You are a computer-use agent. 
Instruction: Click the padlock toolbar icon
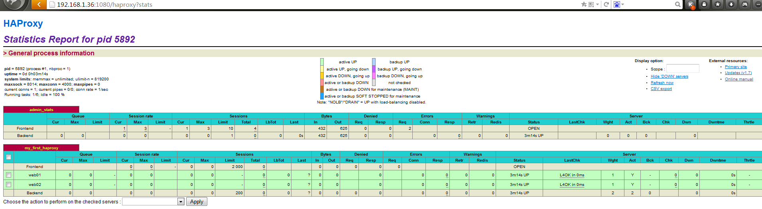(704, 4)
